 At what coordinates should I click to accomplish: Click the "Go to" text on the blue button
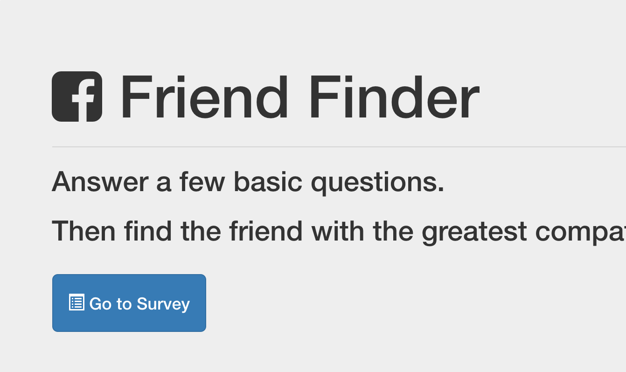point(111,304)
